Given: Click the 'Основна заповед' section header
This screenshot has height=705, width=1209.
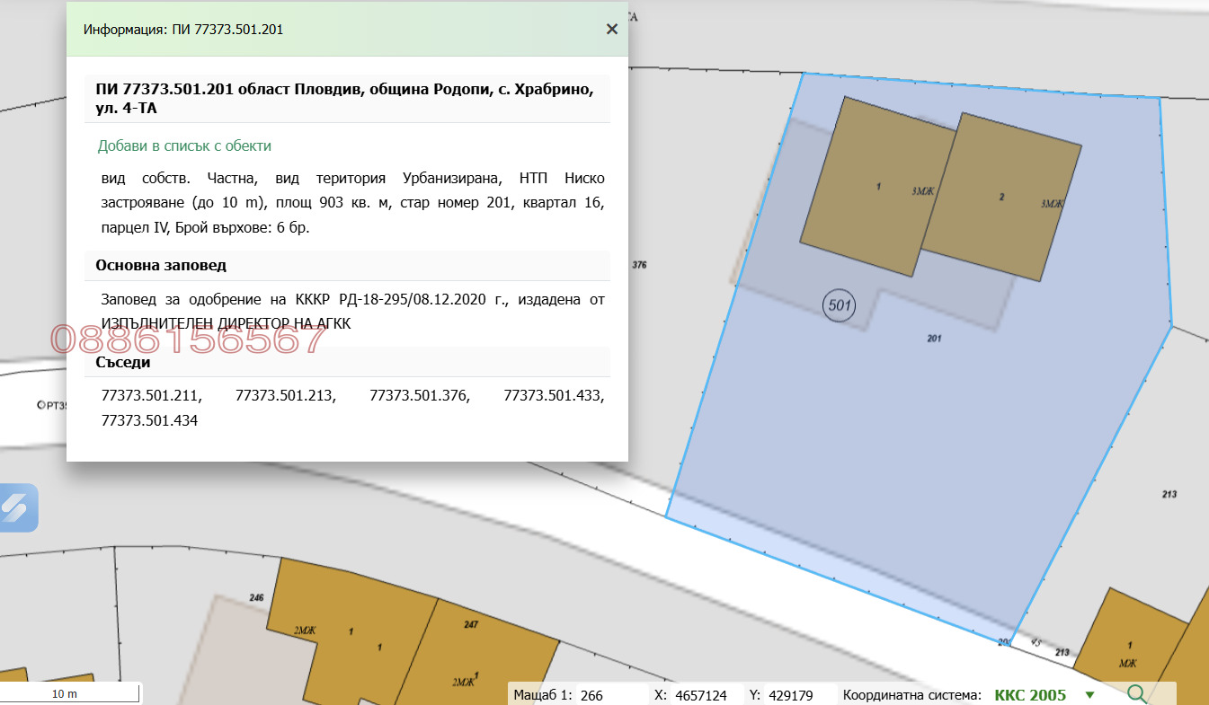Looking at the screenshot, I should tap(162, 266).
